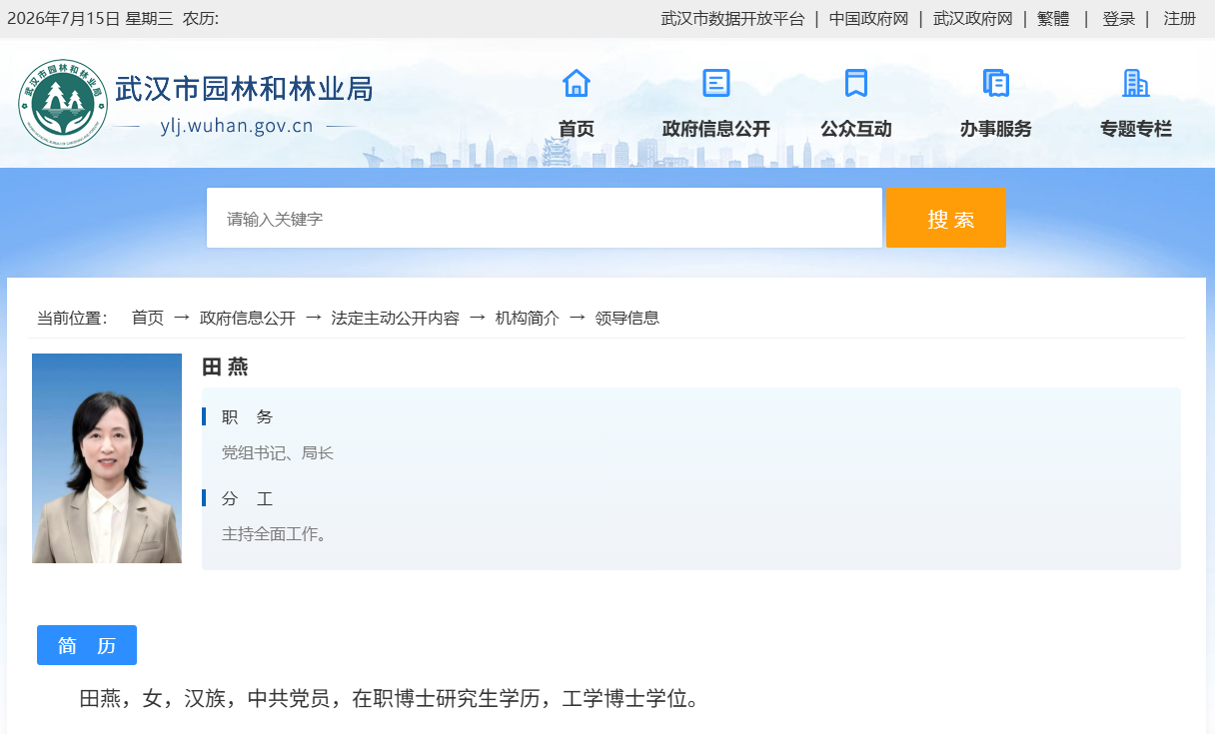Go to 领导信息 in the breadcrumb
Viewport: 1215px width, 734px height.
[x=627, y=318]
